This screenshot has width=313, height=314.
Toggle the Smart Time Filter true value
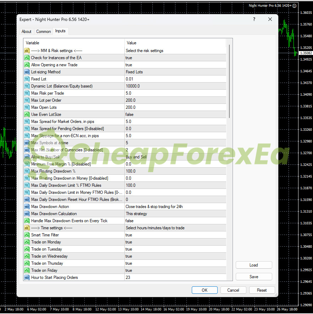[175, 235]
